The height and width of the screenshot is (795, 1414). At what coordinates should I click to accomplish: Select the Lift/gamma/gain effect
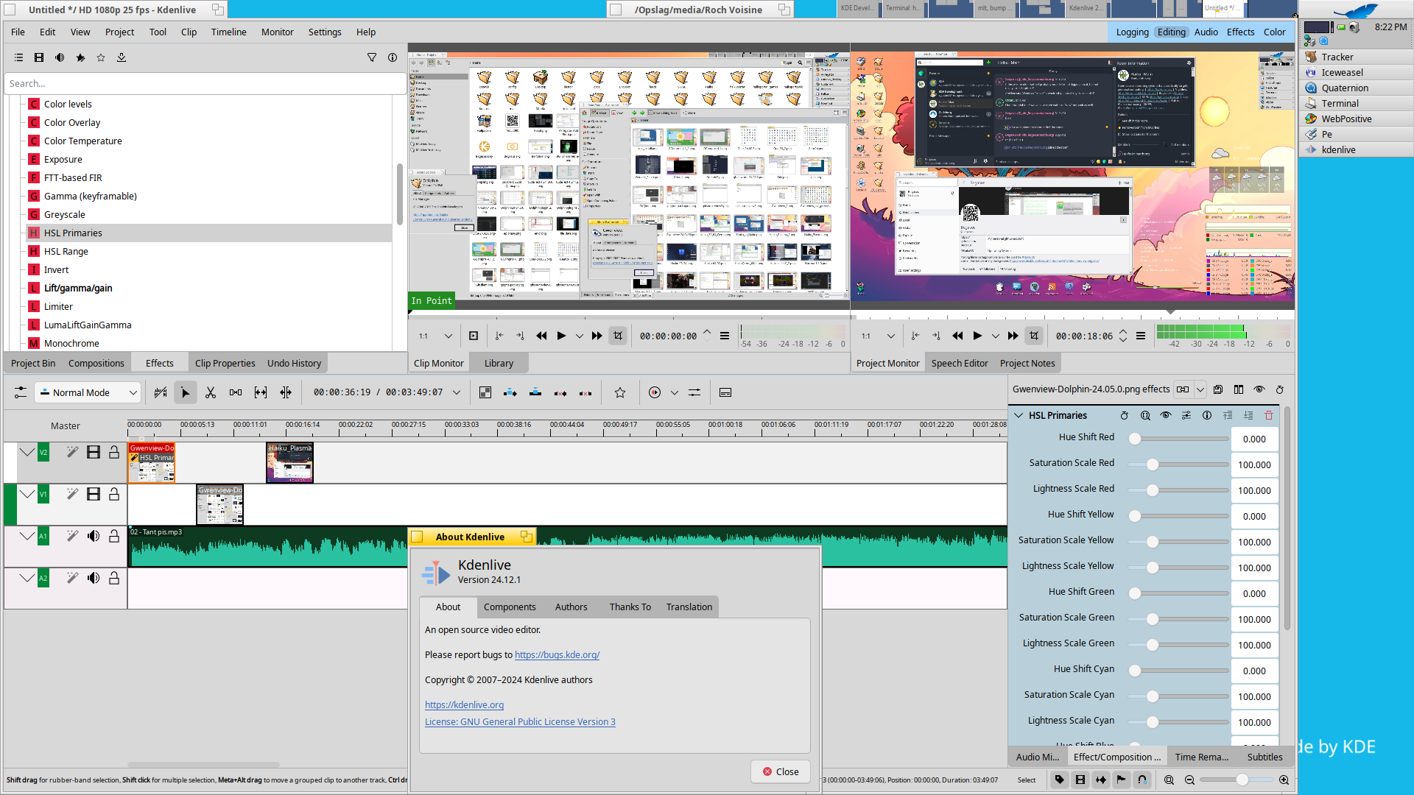coord(78,288)
